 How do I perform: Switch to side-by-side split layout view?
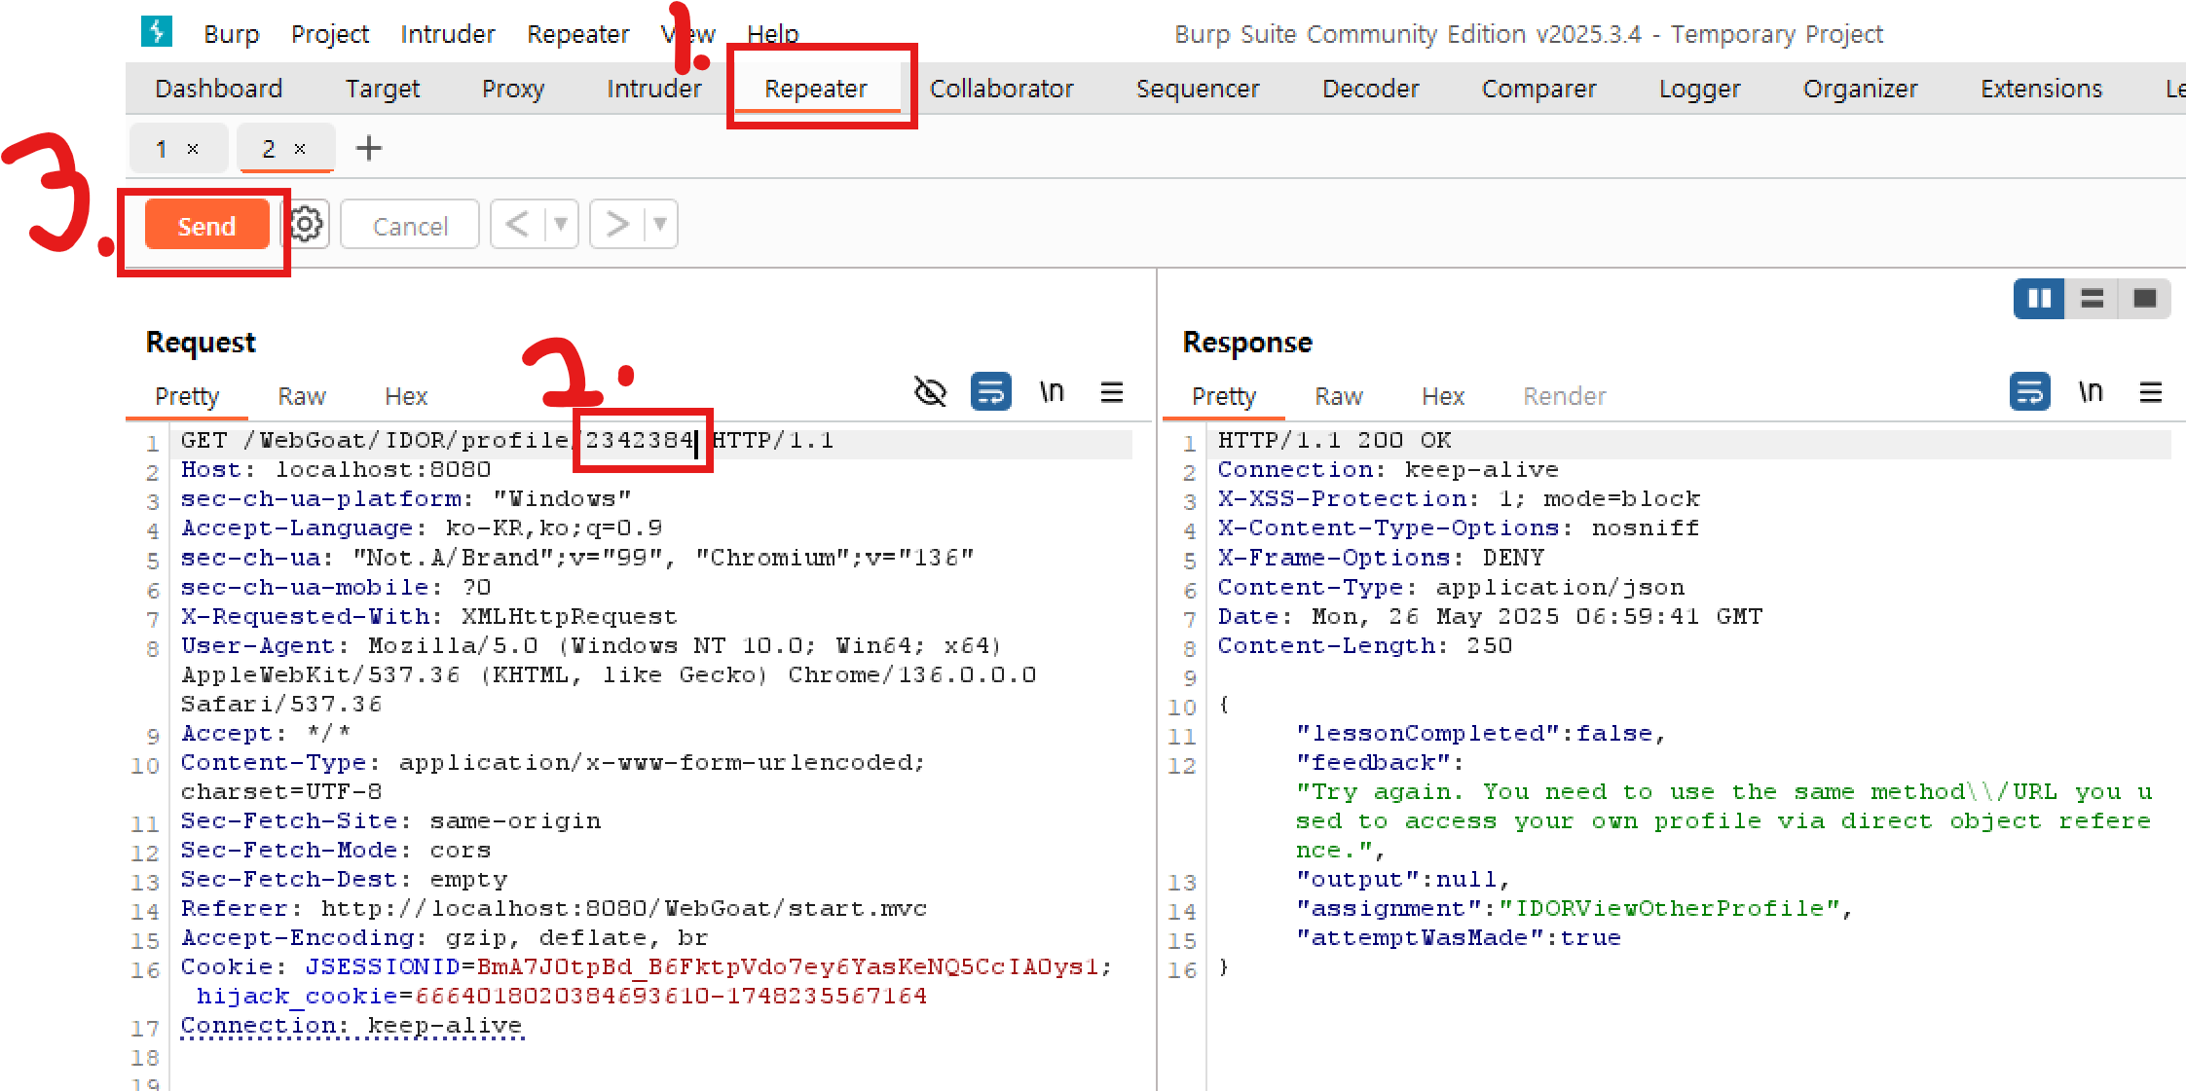[x=2039, y=299]
